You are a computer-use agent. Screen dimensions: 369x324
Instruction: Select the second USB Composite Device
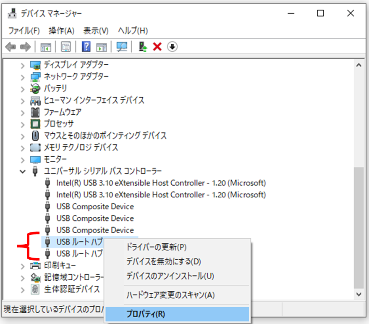pyautogui.click(x=95, y=219)
